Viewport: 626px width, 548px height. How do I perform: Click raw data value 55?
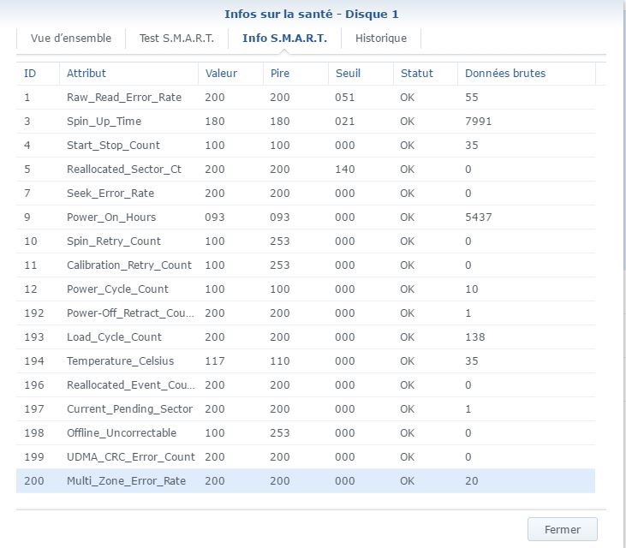pos(472,98)
